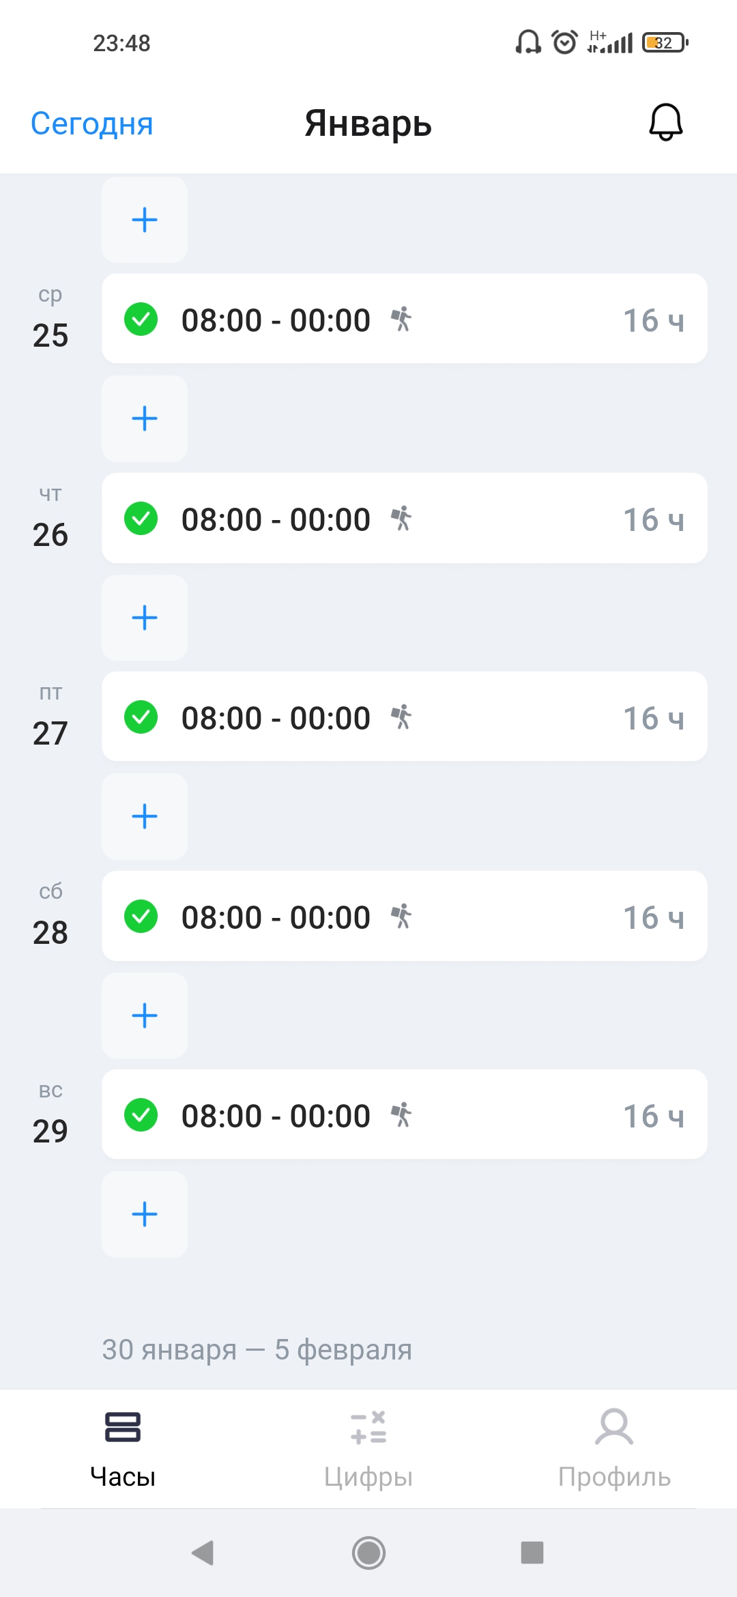Tap the 16 ч duration on Friday 27
Screen dimensions: 737x1597
(x=653, y=719)
